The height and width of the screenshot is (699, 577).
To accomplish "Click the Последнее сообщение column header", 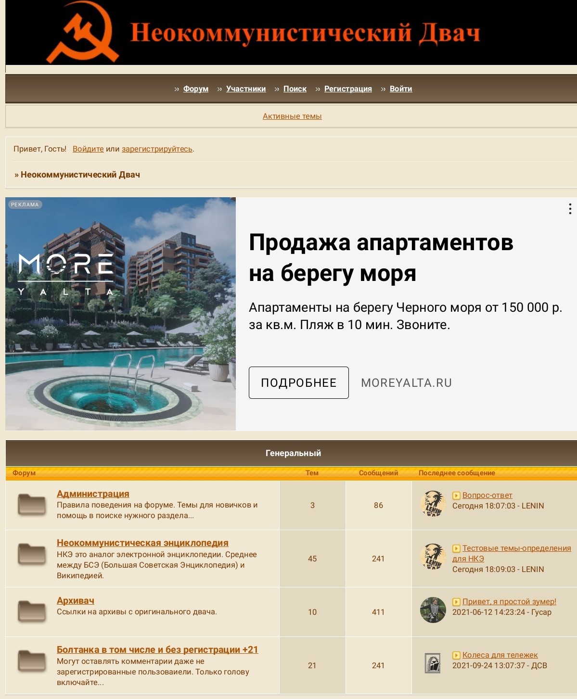I will point(457,473).
